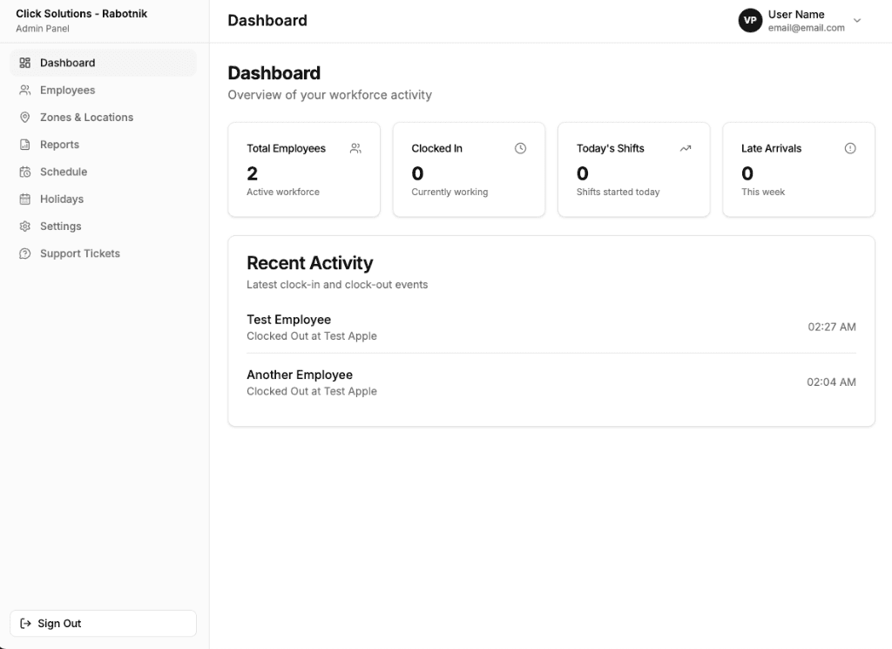Viewport: 892px width, 649px height.
Task: Click the Holidays calendar icon
Action: tap(24, 199)
